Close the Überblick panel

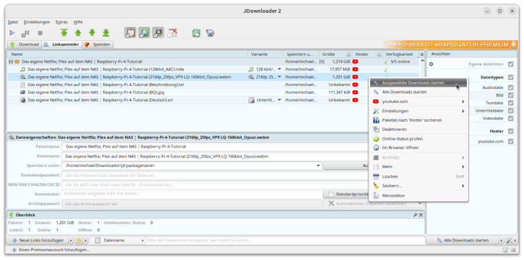point(421,215)
